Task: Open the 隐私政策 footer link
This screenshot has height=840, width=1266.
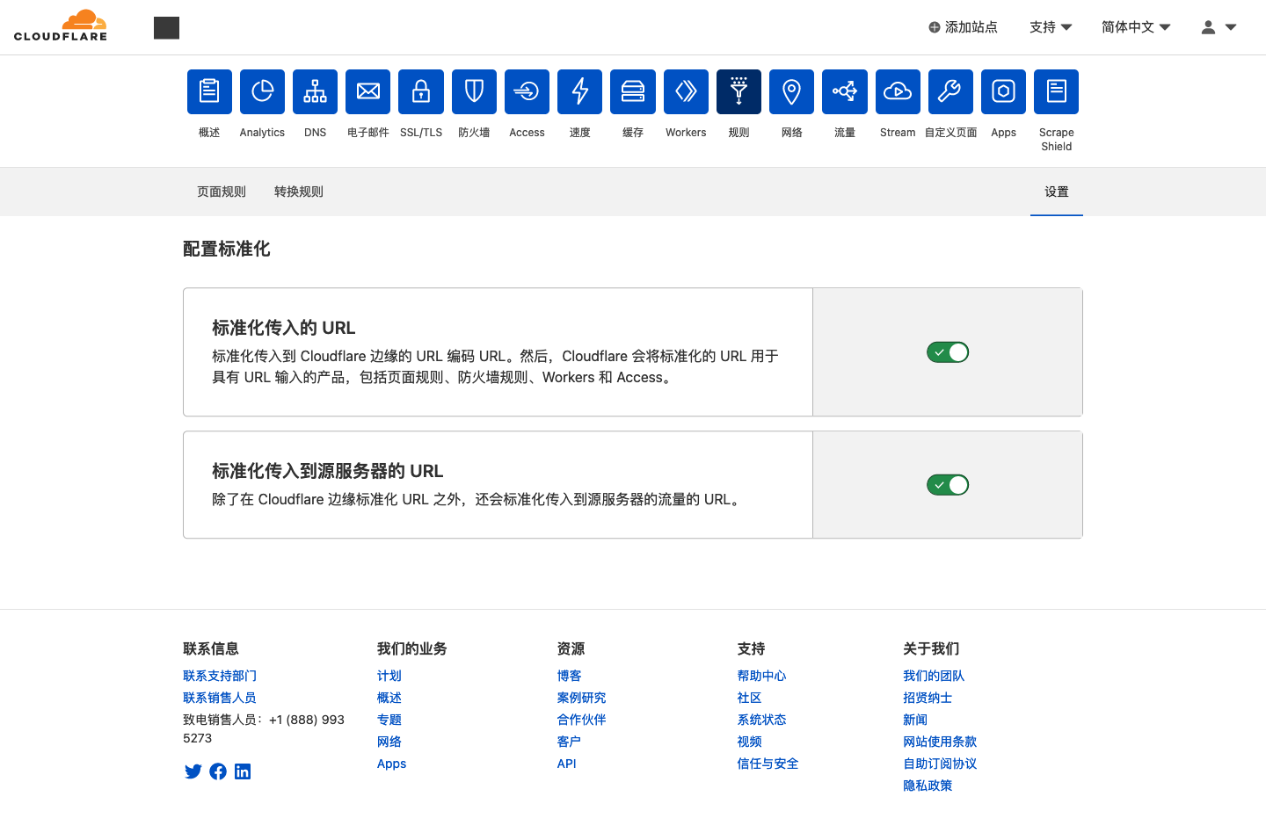Action: click(x=928, y=786)
